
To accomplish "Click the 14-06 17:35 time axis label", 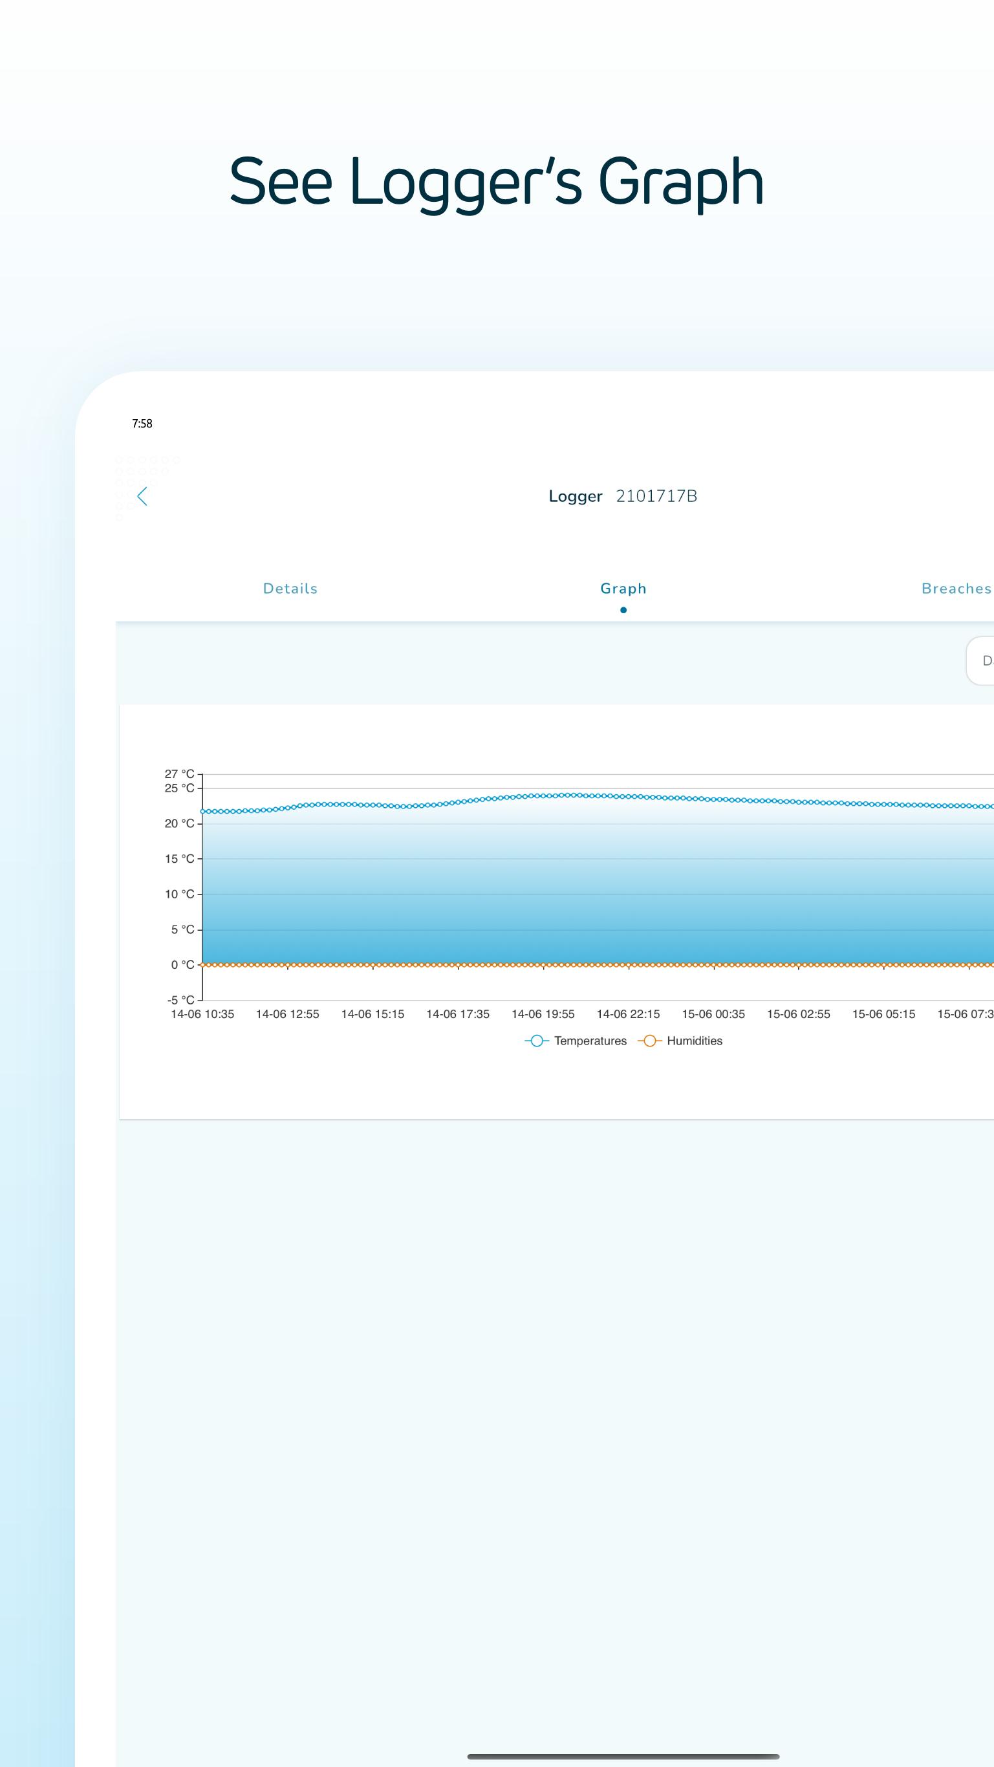I will 458,1014.
